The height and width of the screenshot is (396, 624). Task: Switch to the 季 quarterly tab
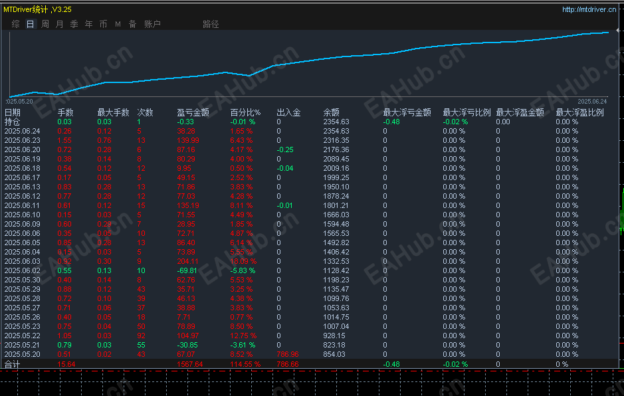click(74, 25)
